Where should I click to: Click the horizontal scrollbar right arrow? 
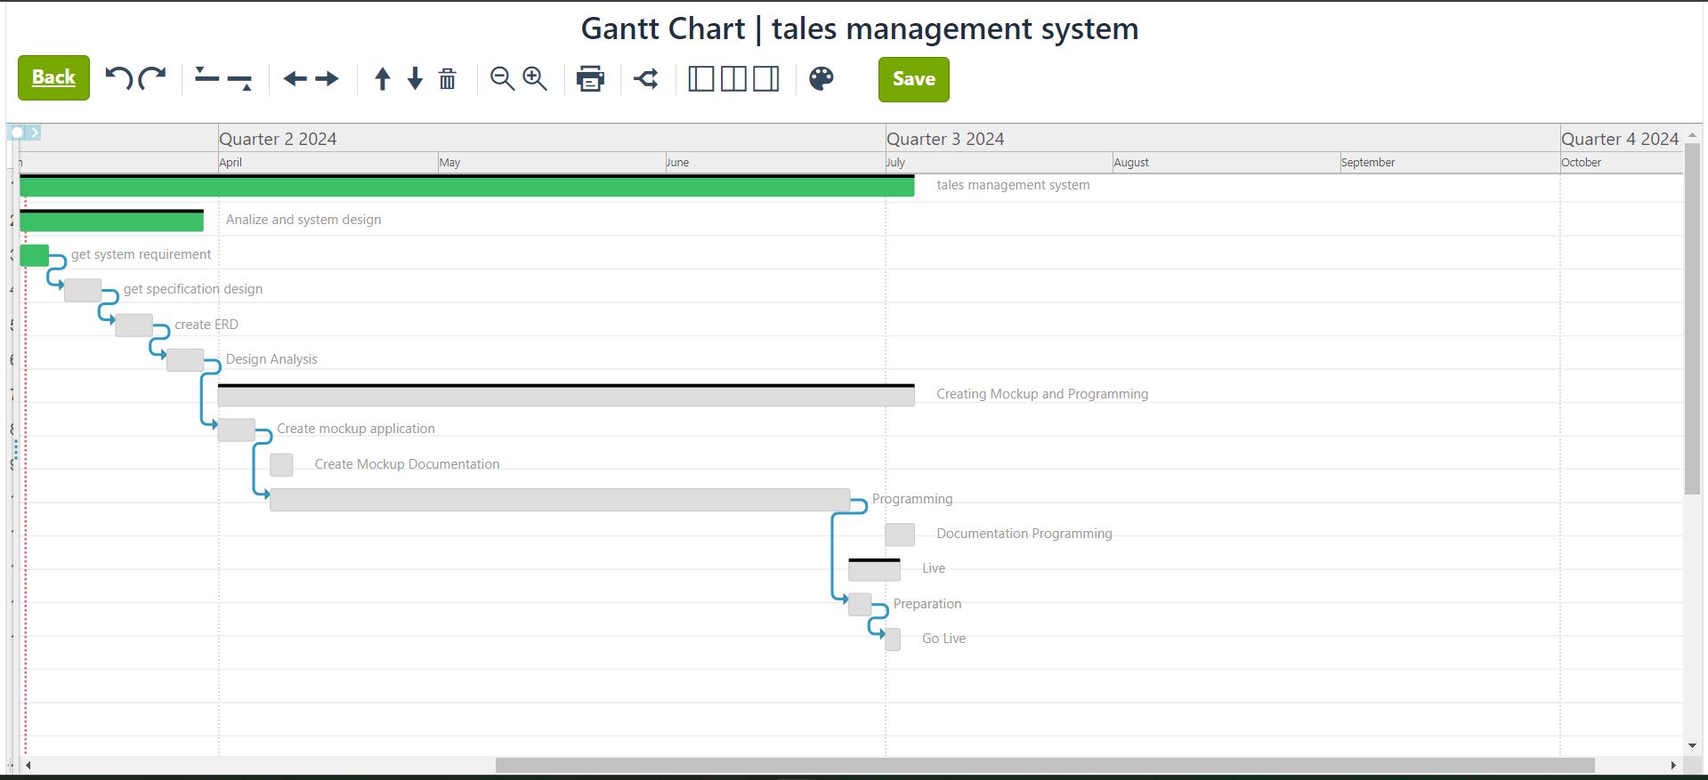coord(1673,765)
